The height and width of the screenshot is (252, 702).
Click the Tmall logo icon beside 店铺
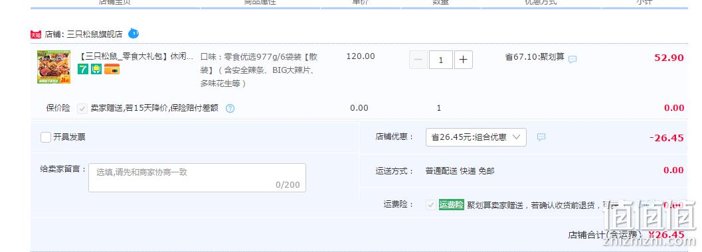click(x=36, y=35)
